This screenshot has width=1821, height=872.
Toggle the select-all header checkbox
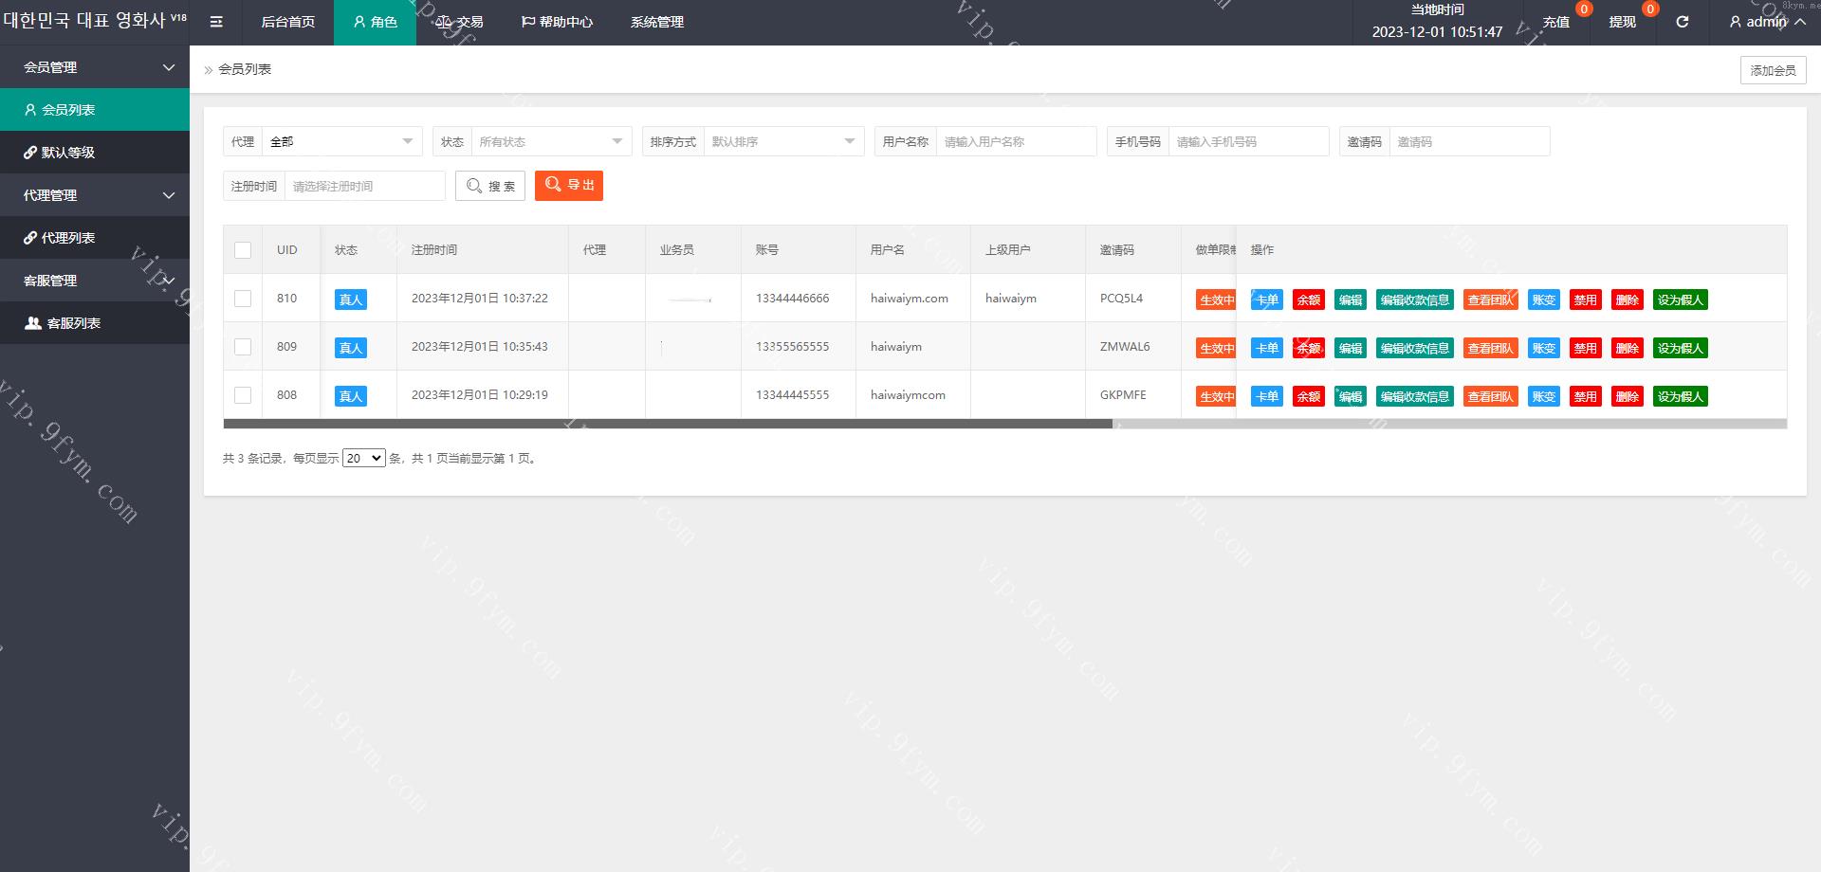[x=243, y=250]
